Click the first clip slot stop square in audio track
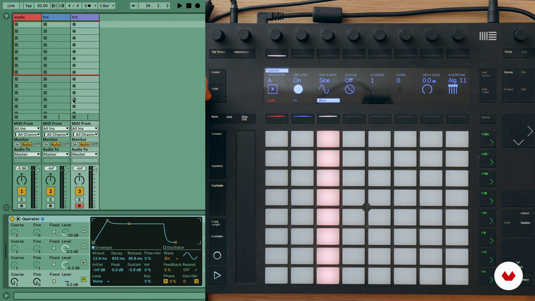 (16, 24)
